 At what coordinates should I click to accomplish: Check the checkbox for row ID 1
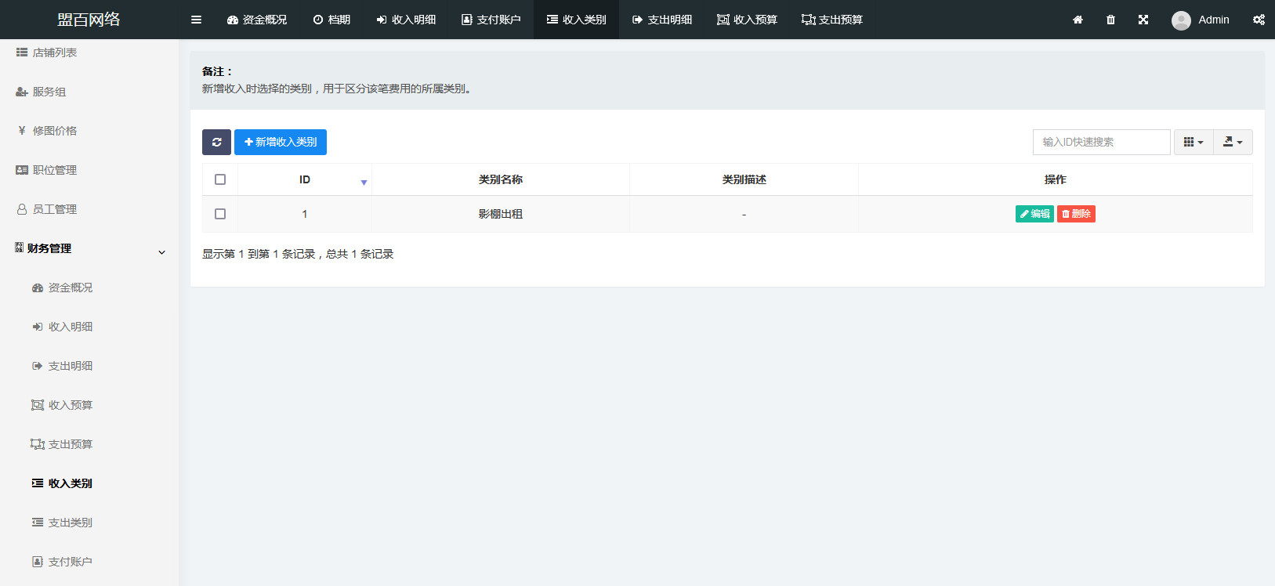220,214
